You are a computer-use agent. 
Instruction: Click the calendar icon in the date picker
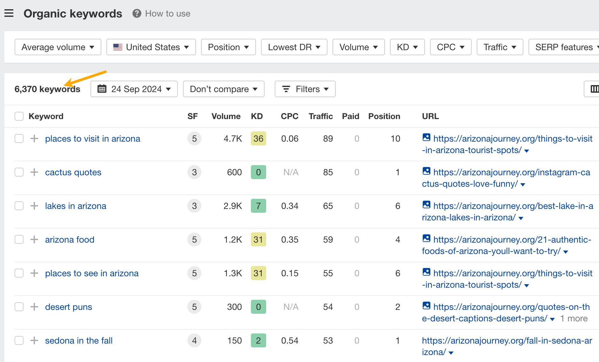pos(102,89)
